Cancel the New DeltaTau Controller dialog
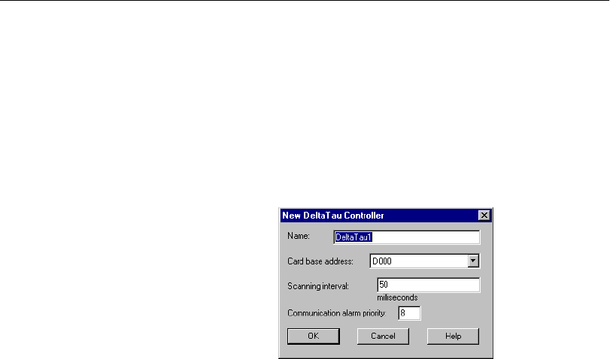Image resolution: width=610 pixels, height=359 pixels. (383, 336)
